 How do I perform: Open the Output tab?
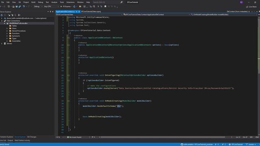point(10,141)
